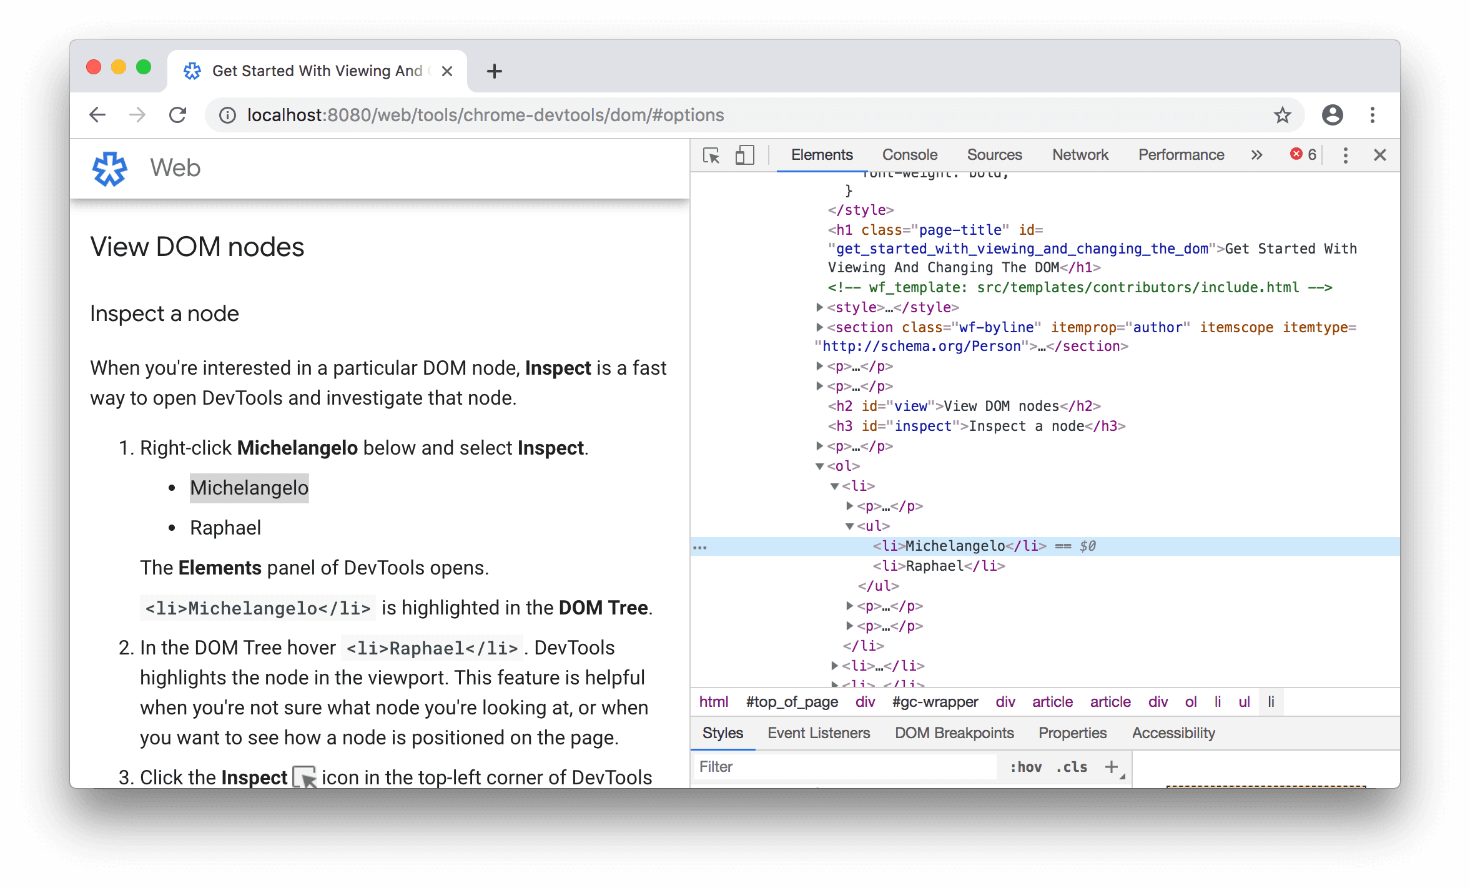Click the DevTools settings kebab menu icon
The height and width of the screenshot is (888, 1470).
[1345, 154]
